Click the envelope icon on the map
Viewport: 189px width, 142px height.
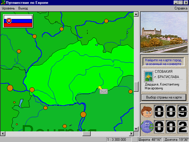104,91
